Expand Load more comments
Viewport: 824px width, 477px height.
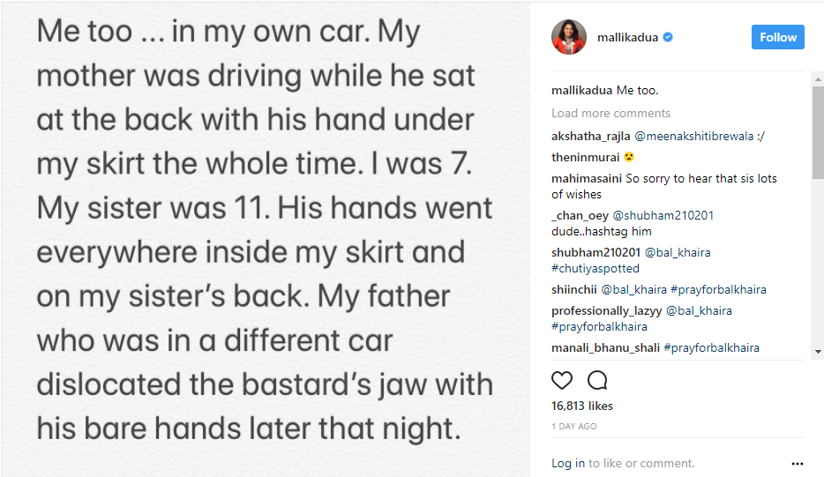point(611,113)
